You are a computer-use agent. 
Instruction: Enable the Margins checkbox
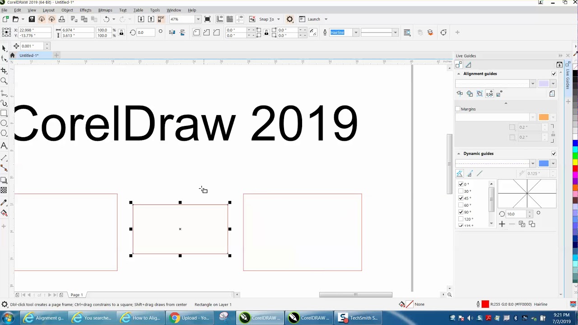point(458,109)
